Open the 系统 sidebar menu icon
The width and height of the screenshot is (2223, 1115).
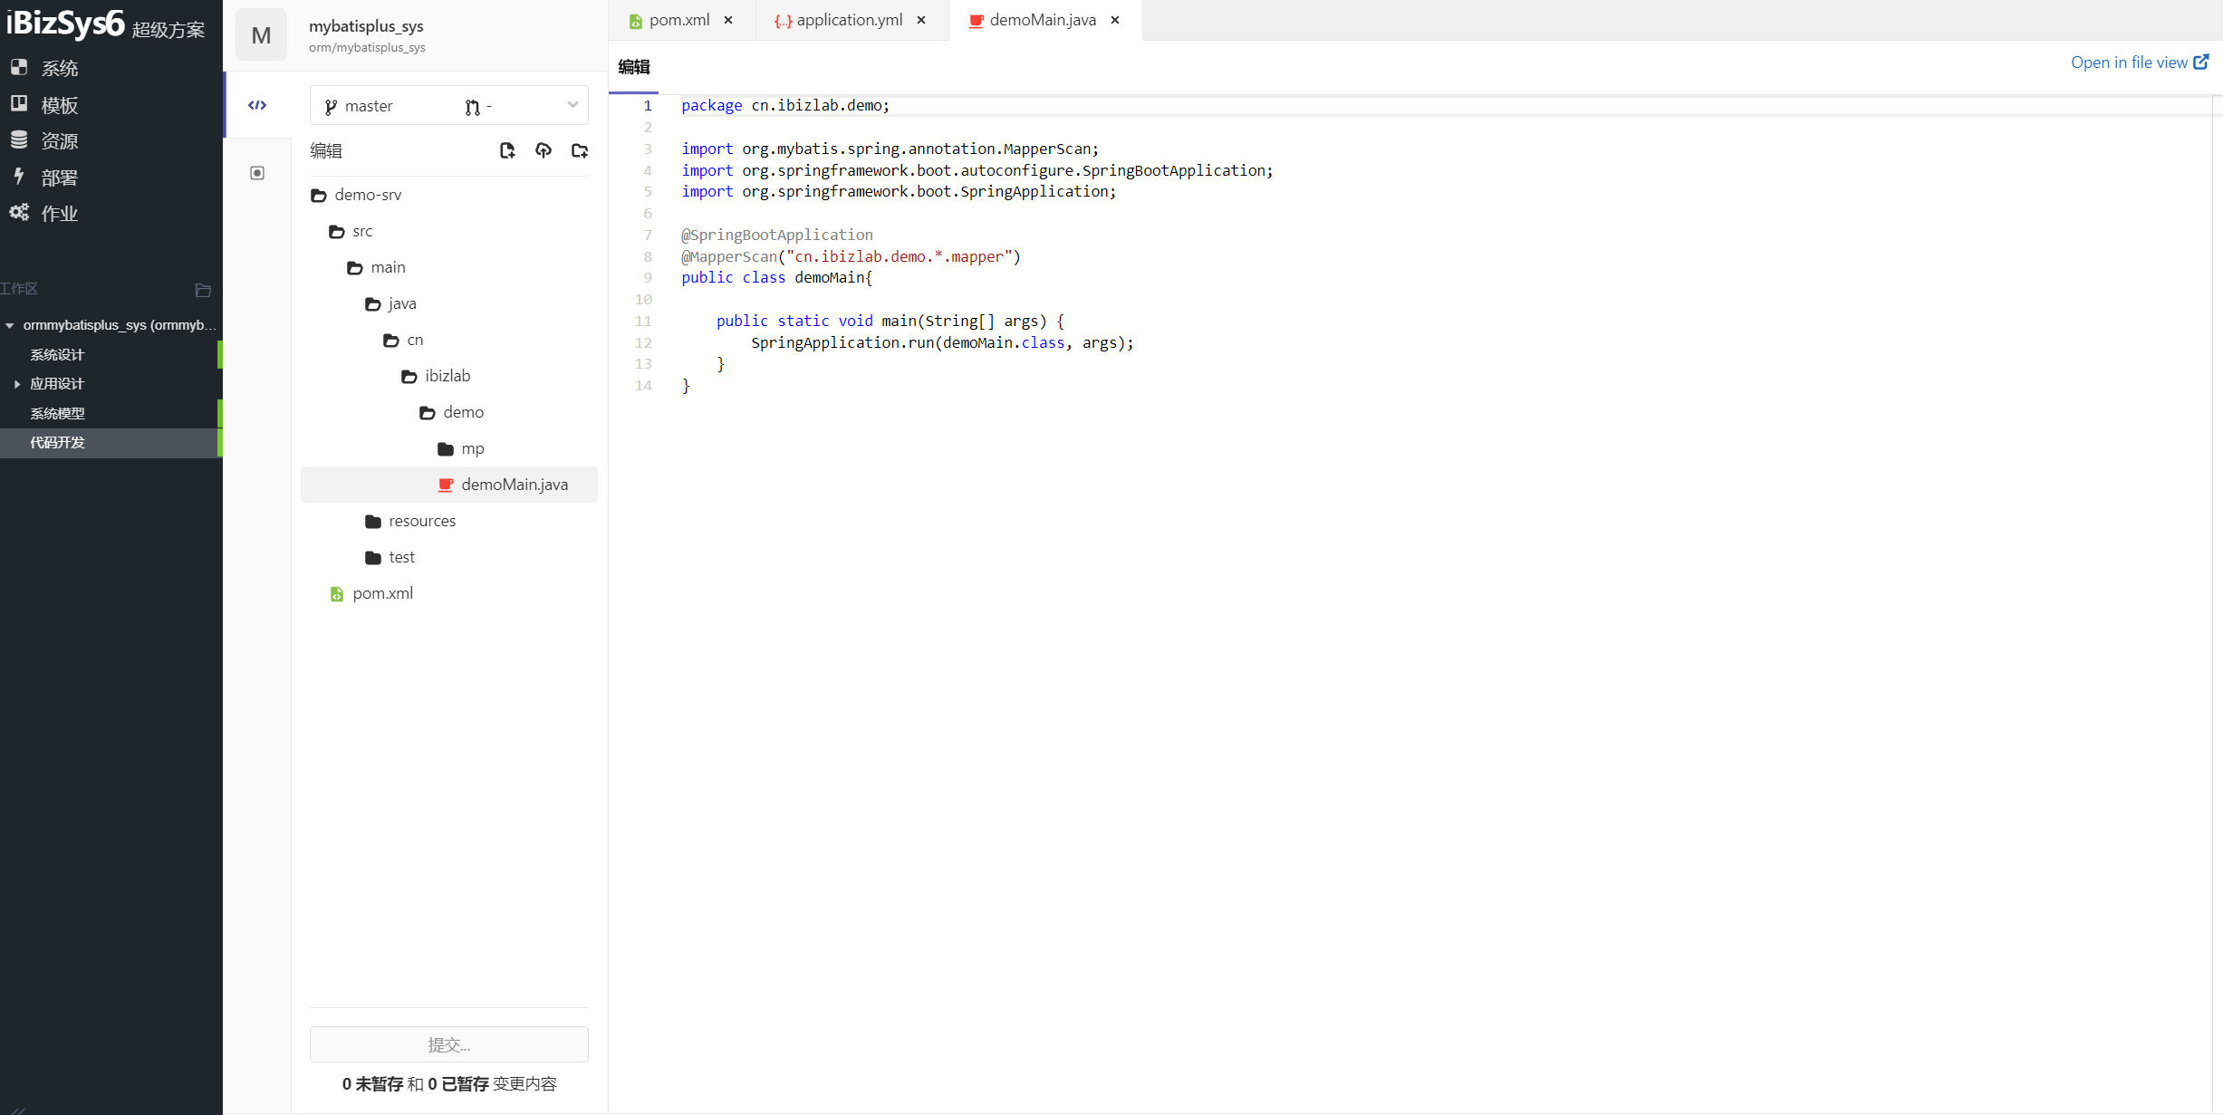tap(19, 67)
